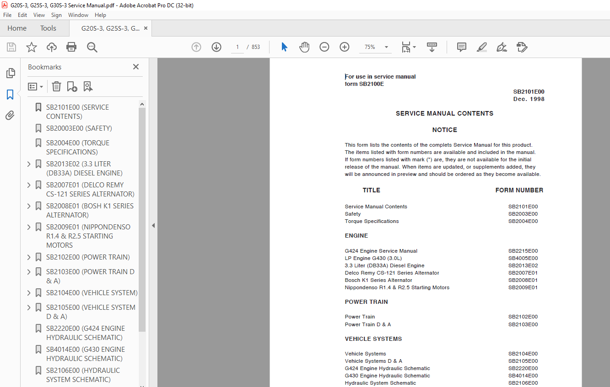Image resolution: width=610 pixels, height=387 pixels.
Task: Print the document with printer icon
Action: point(71,47)
